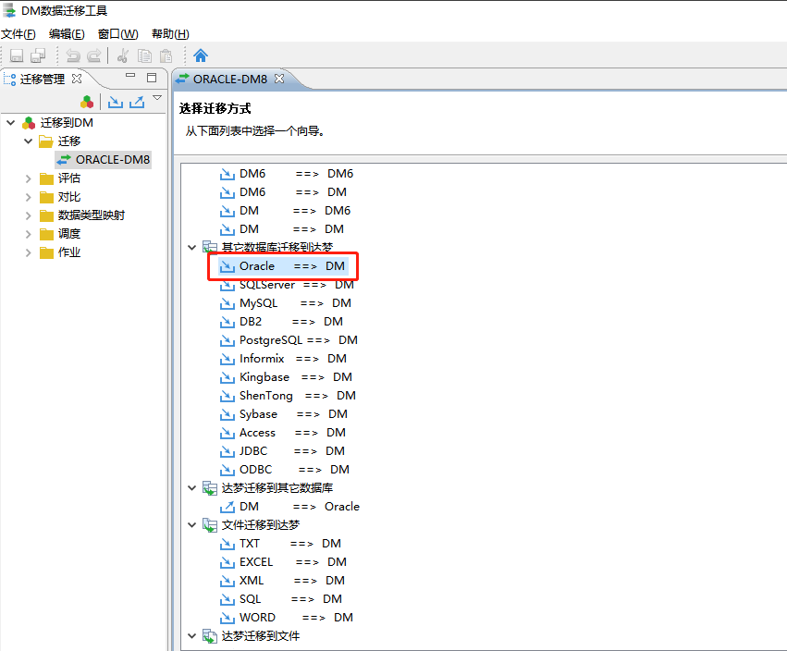Minimize the 迁移管理 panel
This screenshot has width=787, height=651.
130,75
